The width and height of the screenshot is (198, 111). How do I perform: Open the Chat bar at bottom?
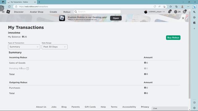pos(170,108)
